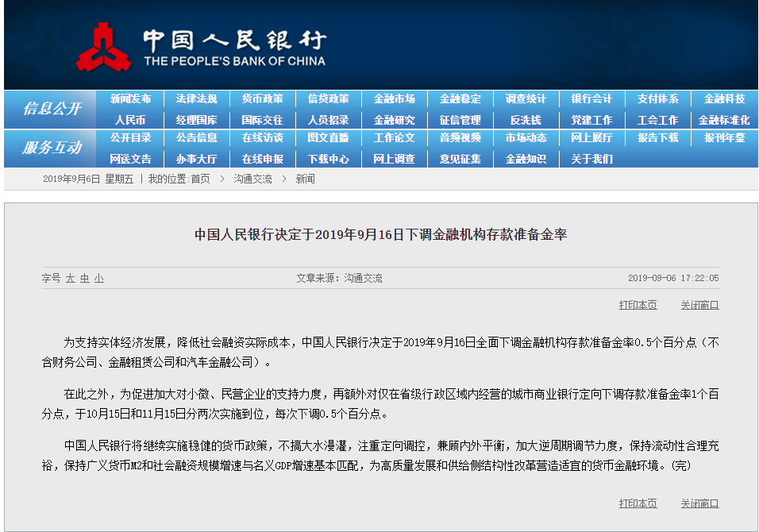
Task: Open 关于我们 page
Action: coord(591,159)
